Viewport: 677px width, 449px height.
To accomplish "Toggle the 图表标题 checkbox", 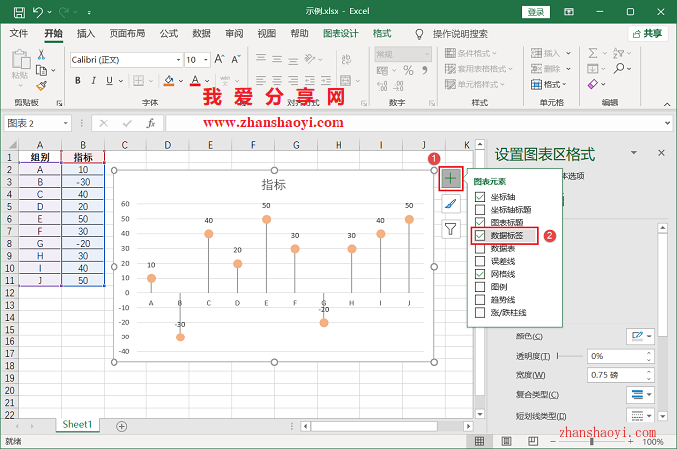I will click(x=480, y=223).
